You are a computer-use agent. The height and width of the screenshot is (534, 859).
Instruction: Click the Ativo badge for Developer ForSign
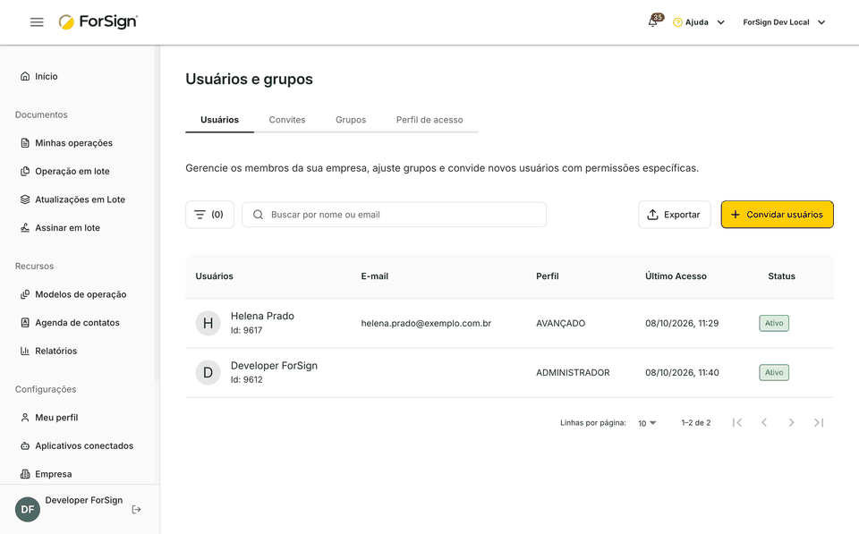[774, 372]
